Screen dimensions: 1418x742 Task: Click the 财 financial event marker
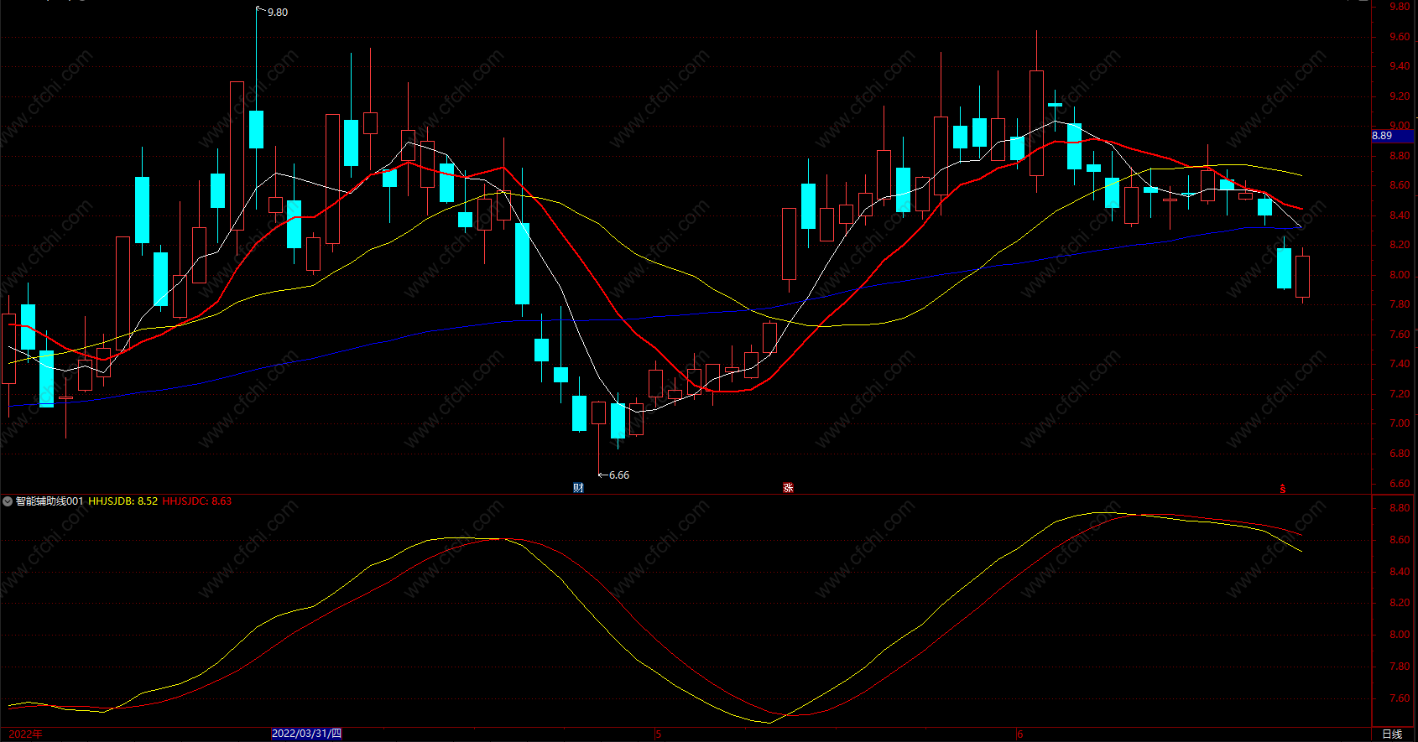click(x=578, y=488)
